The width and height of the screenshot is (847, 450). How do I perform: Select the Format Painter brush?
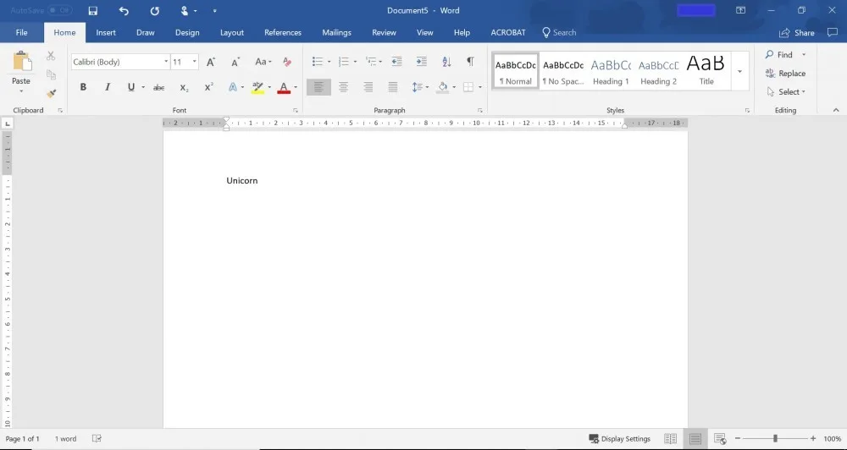[x=52, y=93]
